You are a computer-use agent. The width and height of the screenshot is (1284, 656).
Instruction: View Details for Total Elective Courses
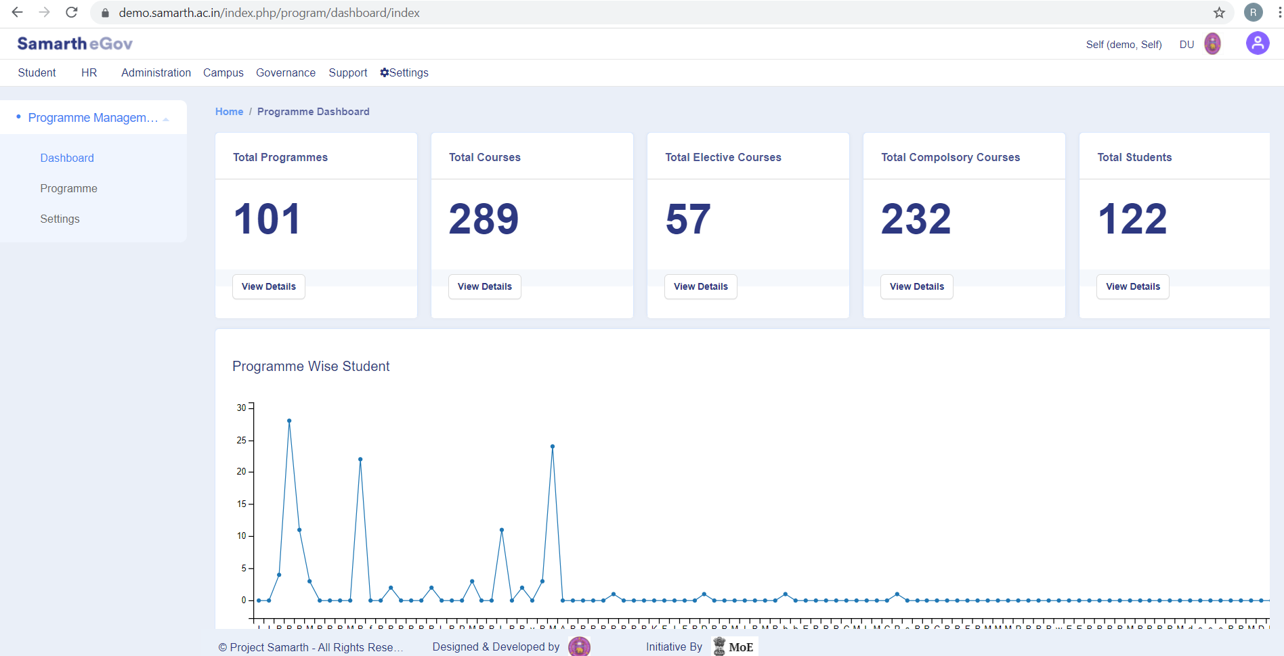click(701, 286)
